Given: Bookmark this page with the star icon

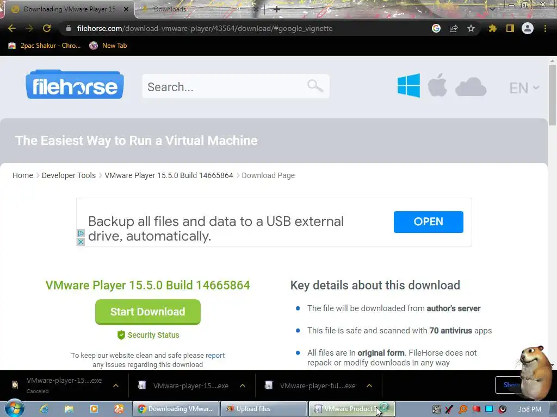Looking at the screenshot, I should pyautogui.click(x=471, y=28).
